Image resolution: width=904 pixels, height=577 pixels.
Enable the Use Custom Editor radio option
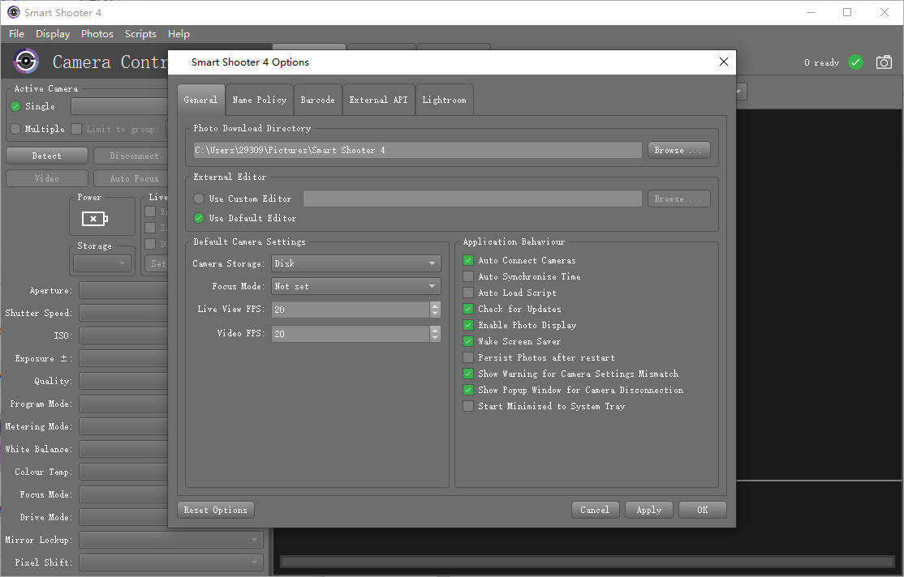pos(199,199)
